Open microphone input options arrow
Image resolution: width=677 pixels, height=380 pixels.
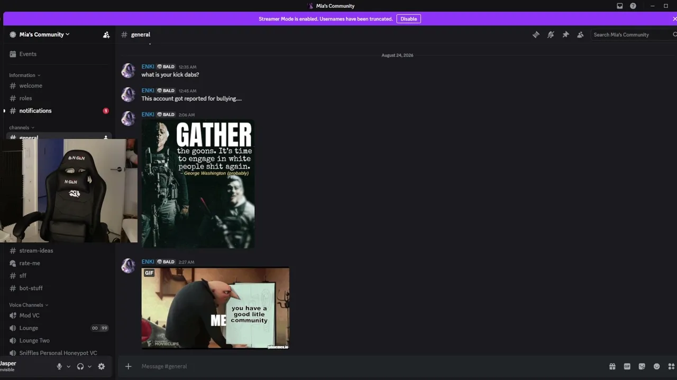pyautogui.click(x=68, y=366)
